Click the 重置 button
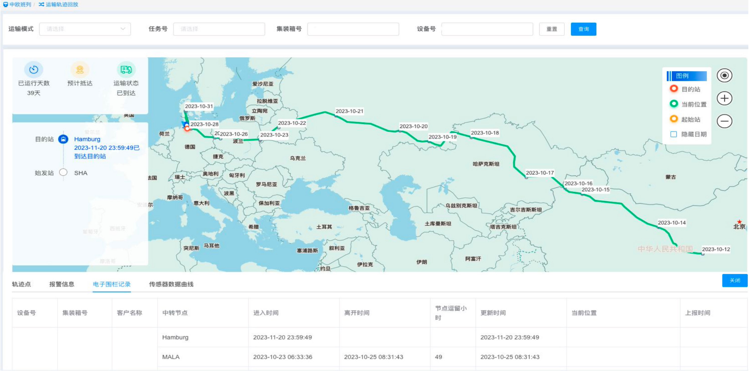The width and height of the screenshot is (749, 375). click(551, 29)
